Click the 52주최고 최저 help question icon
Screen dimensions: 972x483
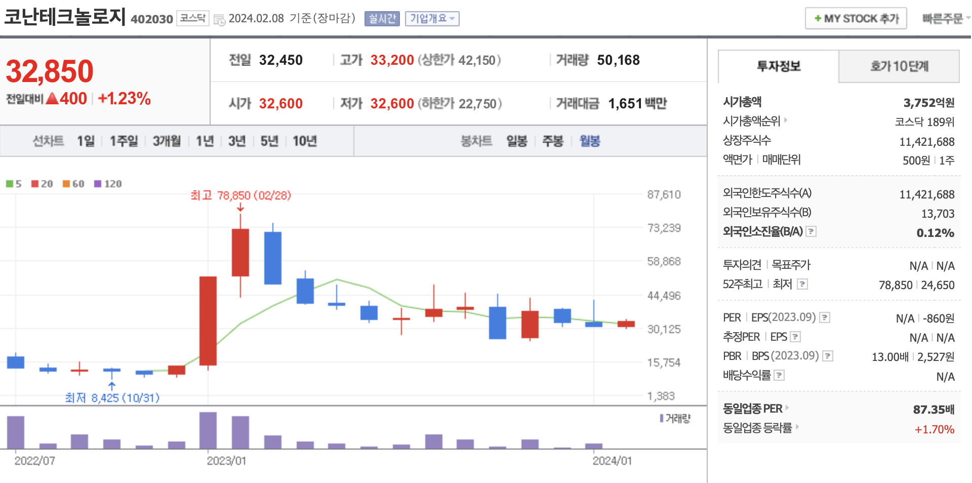pyautogui.click(x=802, y=284)
